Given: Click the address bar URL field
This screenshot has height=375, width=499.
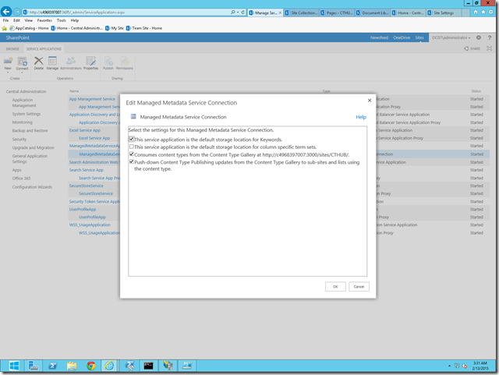Looking at the screenshot, I should pyautogui.click(x=127, y=12).
